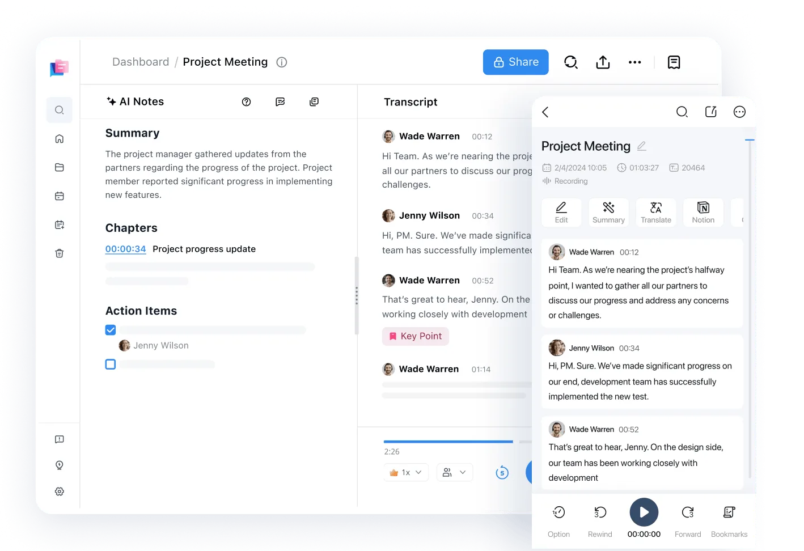The height and width of the screenshot is (551, 804).
Task: Open search in mobile panel
Action: (682, 112)
